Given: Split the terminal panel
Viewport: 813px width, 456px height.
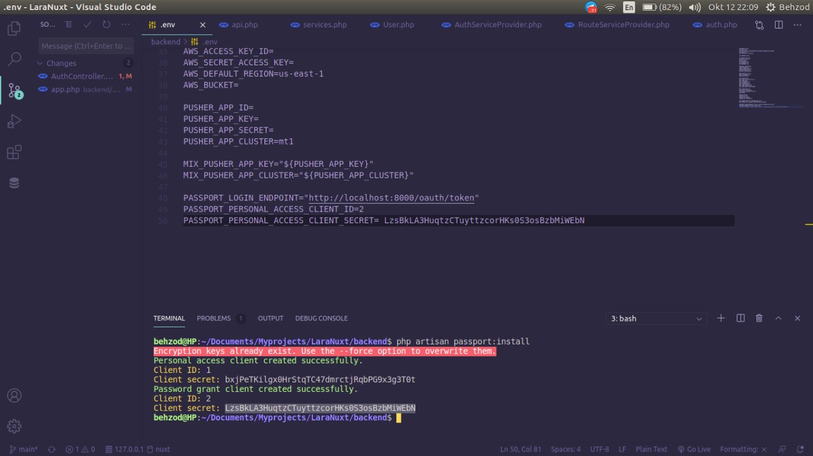Looking at the screenshot, I should pyautogui.click(x=740, y=318).
